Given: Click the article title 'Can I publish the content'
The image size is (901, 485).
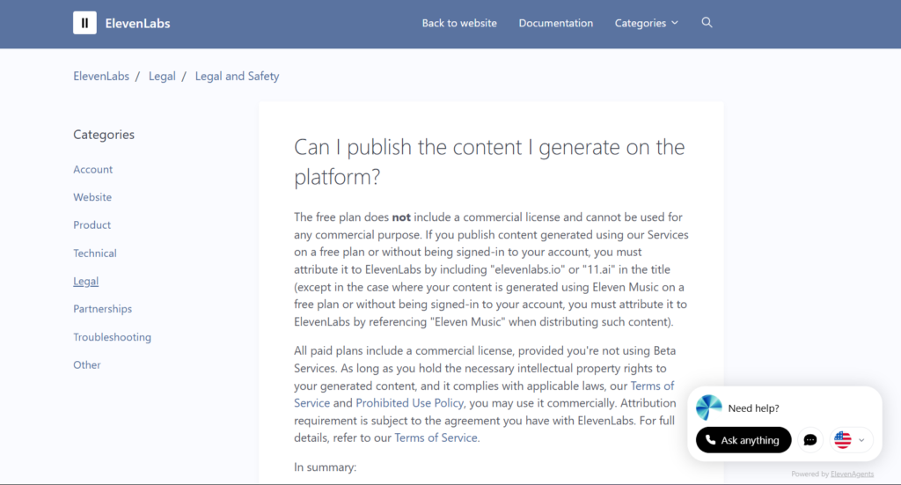Looking at the screenshot, I should 489,161.
